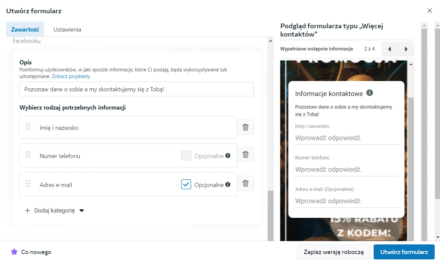
Task: Click the "Utwórz formularz" button
Action: click(x=404, y=252)
